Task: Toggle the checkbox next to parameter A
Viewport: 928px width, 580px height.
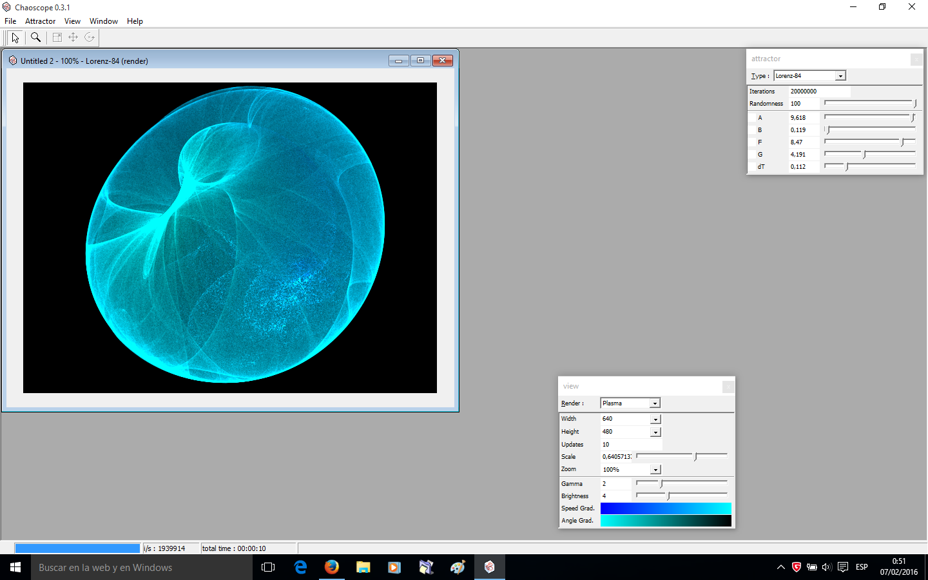Action: click(x=752, y=118)
